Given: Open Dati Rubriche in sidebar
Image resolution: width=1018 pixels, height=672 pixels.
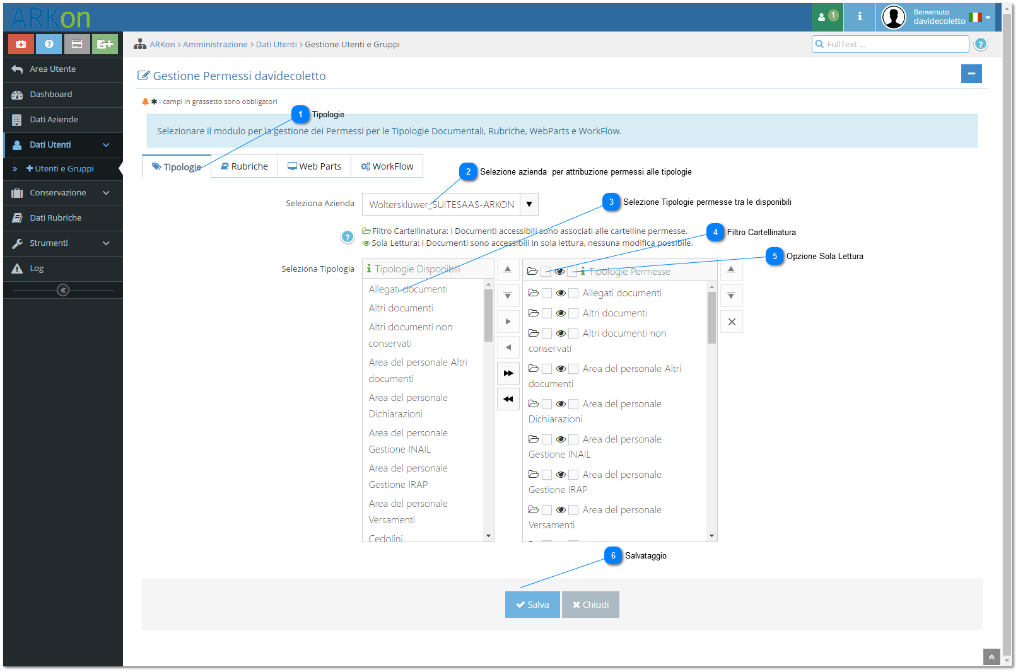Looking at the screenshot, I should coord(63,218).
